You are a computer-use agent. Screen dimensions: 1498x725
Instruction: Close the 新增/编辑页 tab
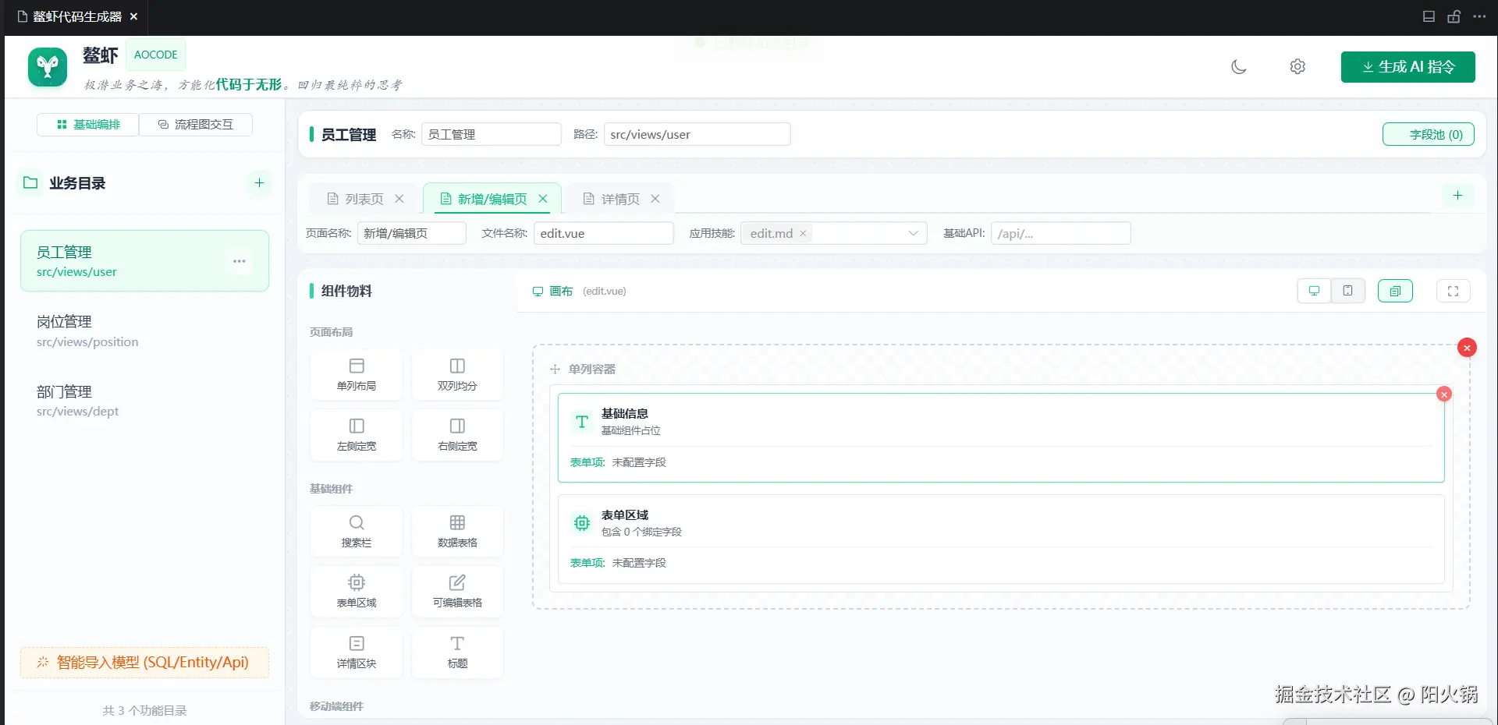pyautogui.click(x=543, y=199)
